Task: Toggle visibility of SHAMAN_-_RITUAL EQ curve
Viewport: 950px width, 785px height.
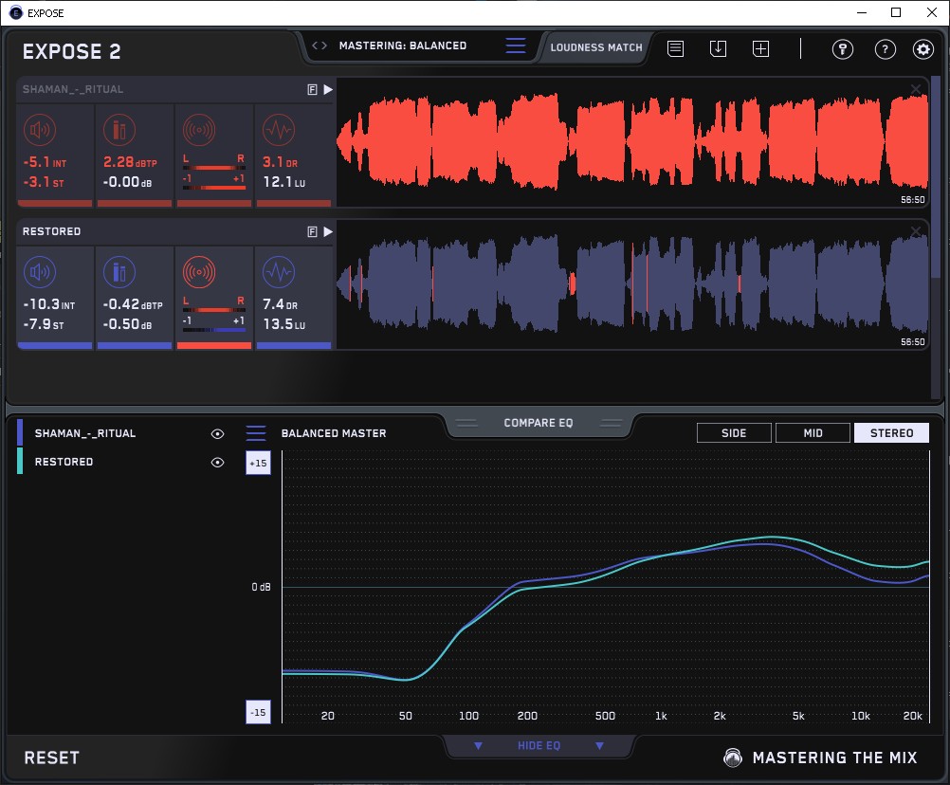Action: (218, 433)
